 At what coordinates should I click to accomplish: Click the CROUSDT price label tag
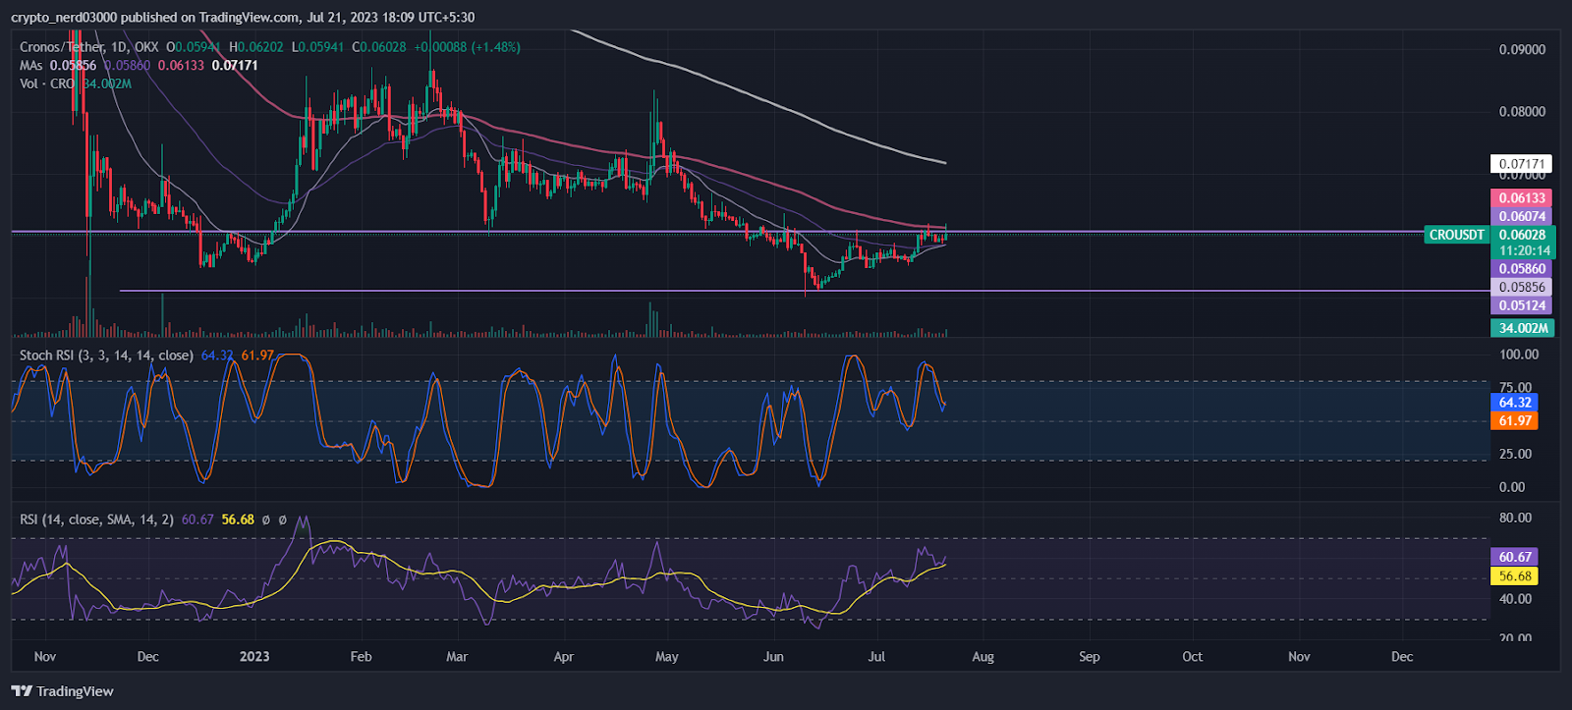coord(1456,235)
